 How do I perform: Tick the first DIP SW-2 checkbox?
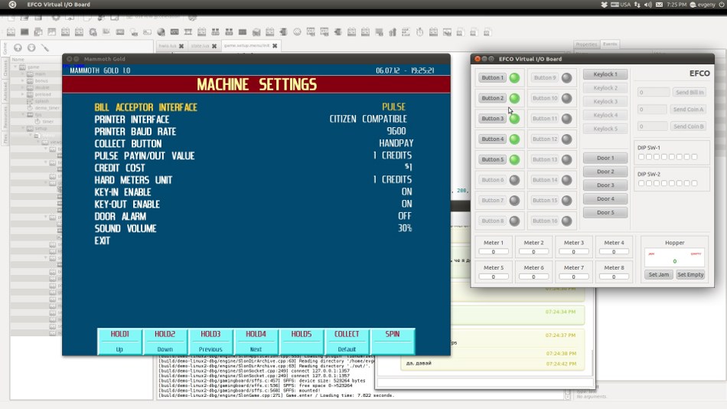click(x=641, y=183)
